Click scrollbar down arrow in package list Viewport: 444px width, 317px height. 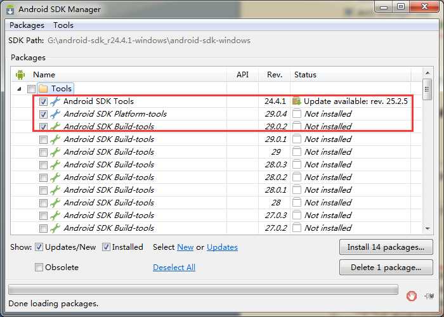428,228
